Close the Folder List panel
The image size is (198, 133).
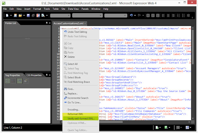click(x=50, y=23)
